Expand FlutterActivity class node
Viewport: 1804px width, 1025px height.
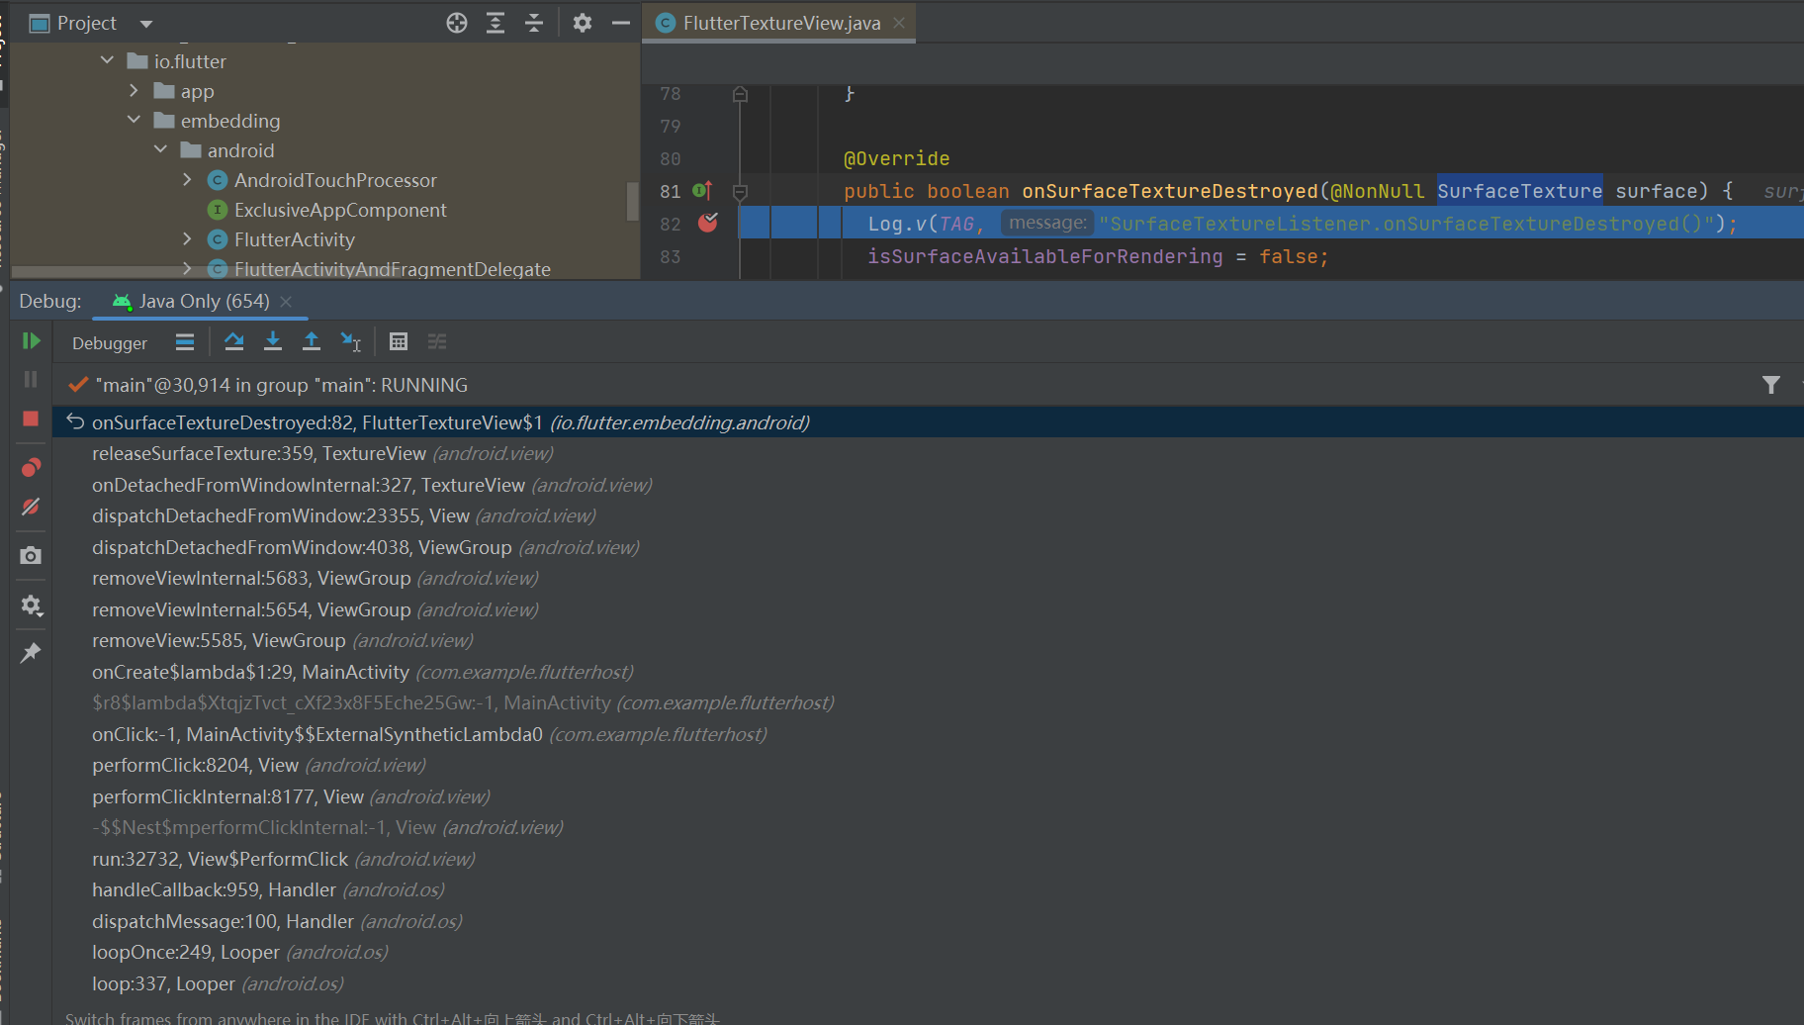(187, 238)
